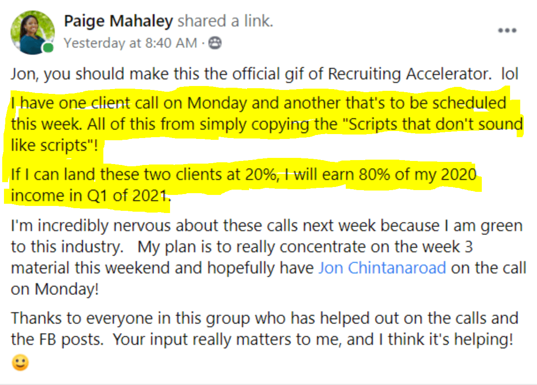Open the three-dot post options menu
Image resolution: width=537 pixels, height=385 pixels.
click(507, 30)
